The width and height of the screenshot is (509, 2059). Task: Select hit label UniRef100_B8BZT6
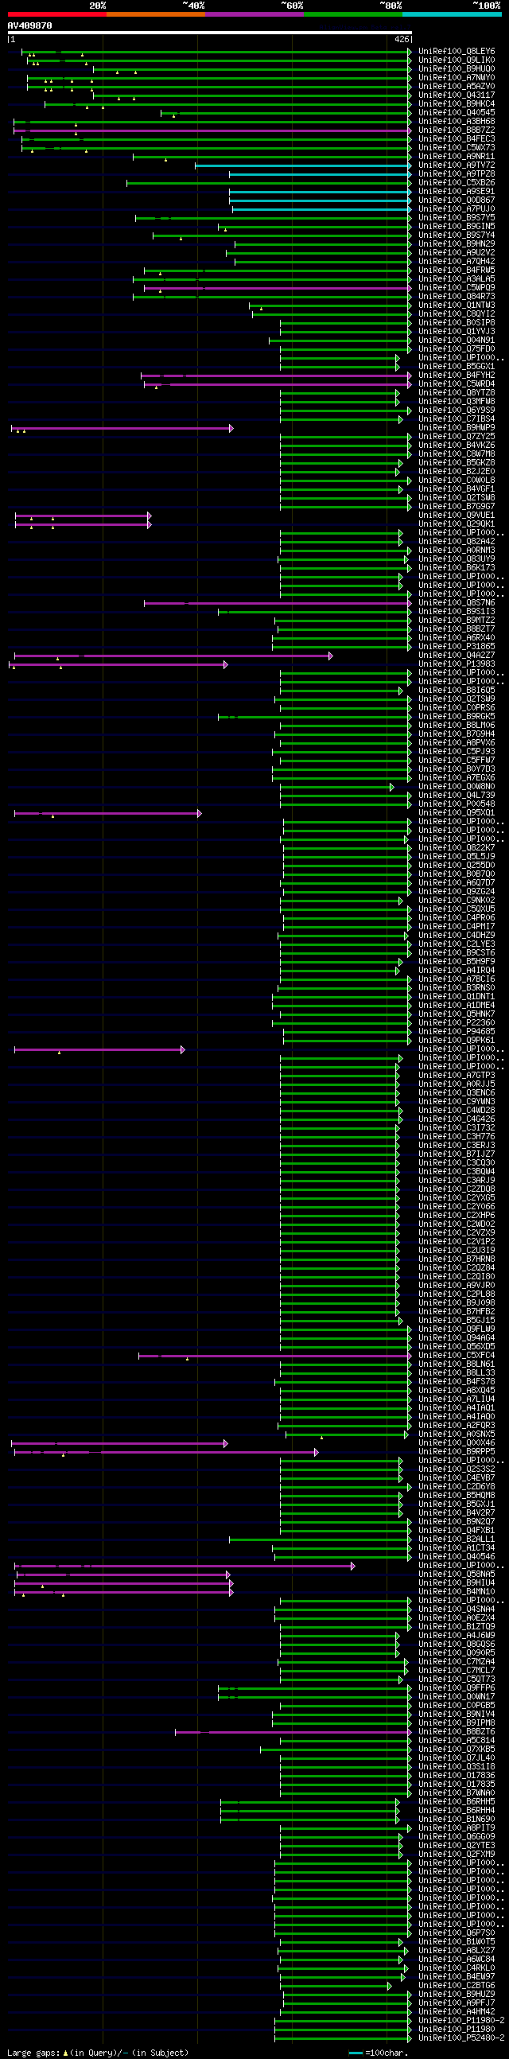pyautogui.click(x=457, y=1732)
